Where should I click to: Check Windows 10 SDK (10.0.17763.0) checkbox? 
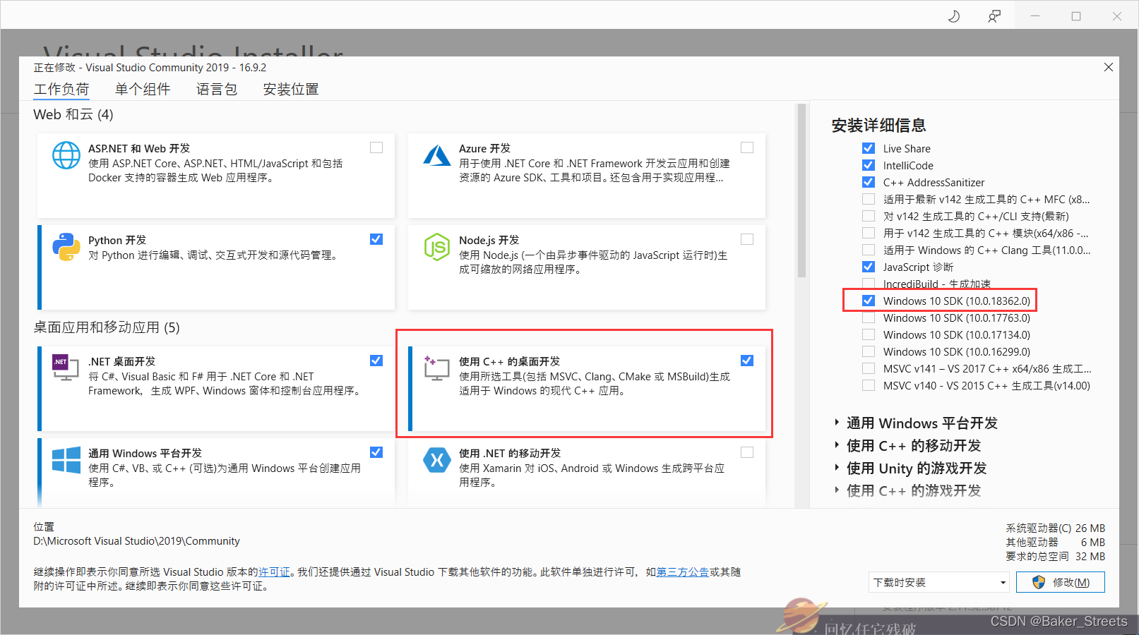coord(869,317)
